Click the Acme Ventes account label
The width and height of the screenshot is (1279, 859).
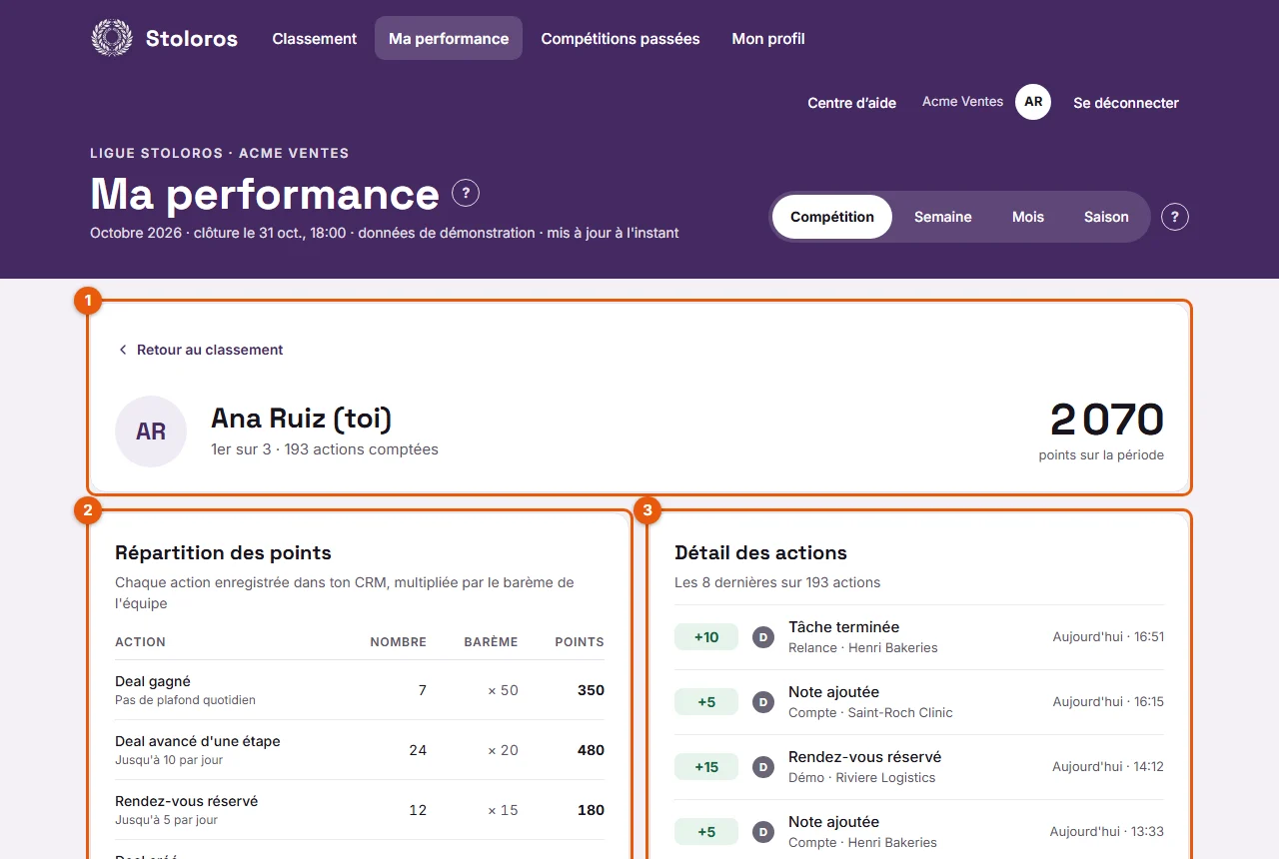962,102
